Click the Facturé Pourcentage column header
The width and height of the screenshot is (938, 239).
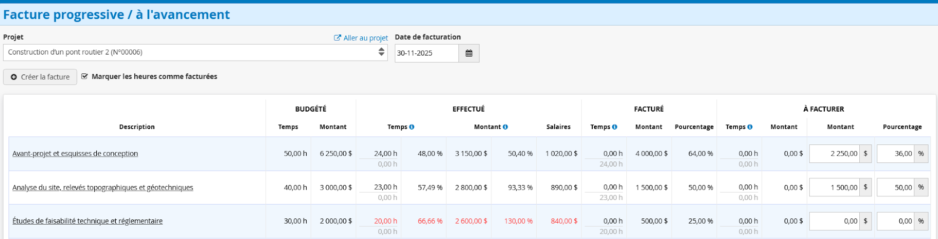point(694,127)
